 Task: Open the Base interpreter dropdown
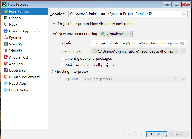click(x=135, y=51)
